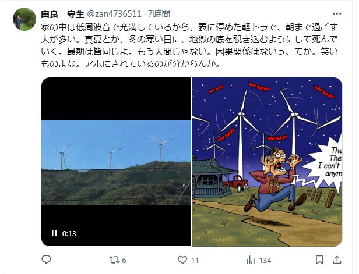359x274 pixels.
Task: Click the view count 134
Action: pyautogui.click(x=265, y=260)
